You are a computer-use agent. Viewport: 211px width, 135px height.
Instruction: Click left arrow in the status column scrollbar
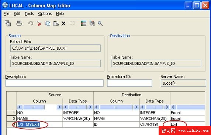(x=173, y=107)
